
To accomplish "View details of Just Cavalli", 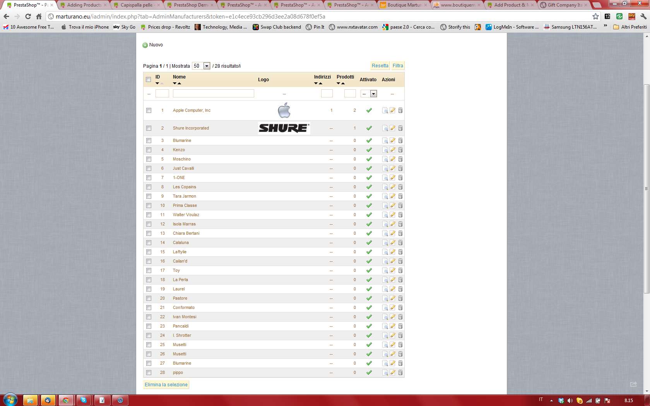I will point(385,168).
